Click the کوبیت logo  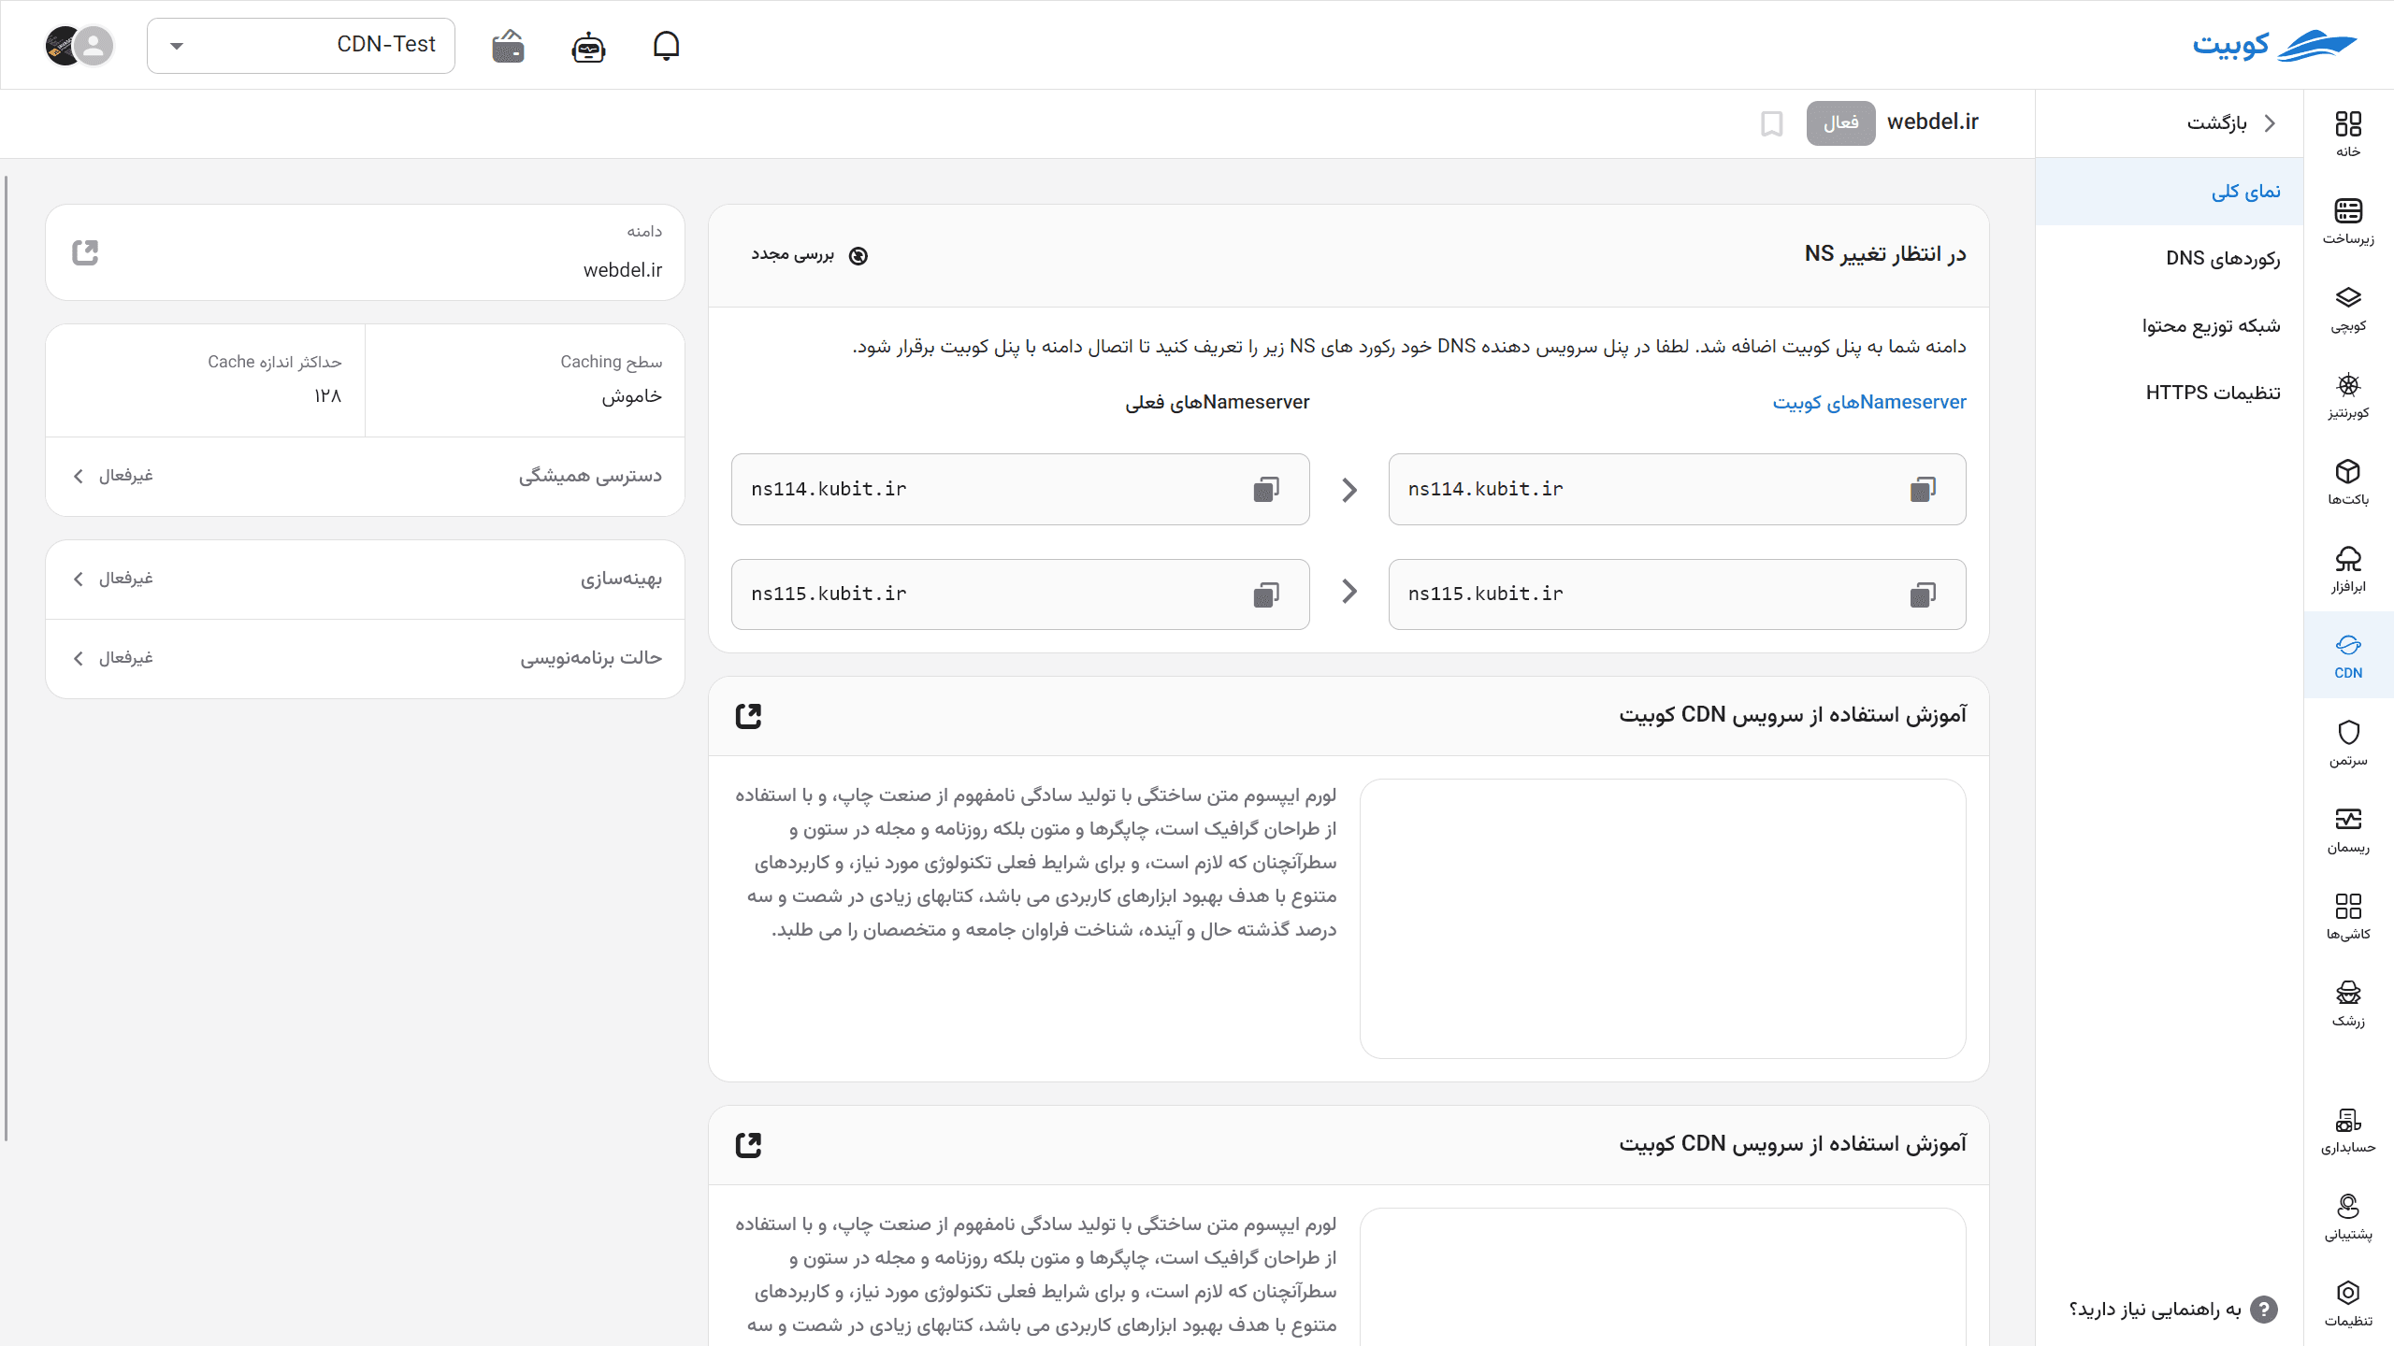pos(2274,45)
